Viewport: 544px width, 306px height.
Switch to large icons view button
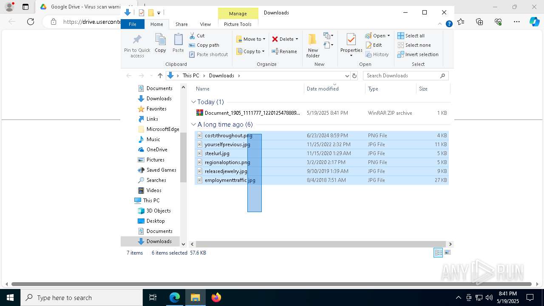447,252
